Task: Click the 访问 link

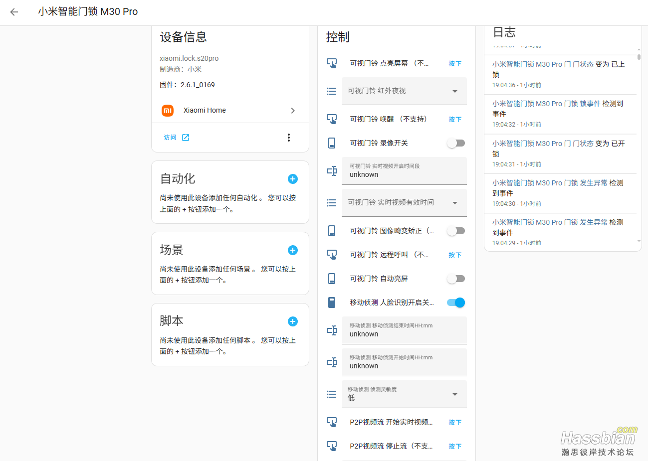Action: coord(170,138)
